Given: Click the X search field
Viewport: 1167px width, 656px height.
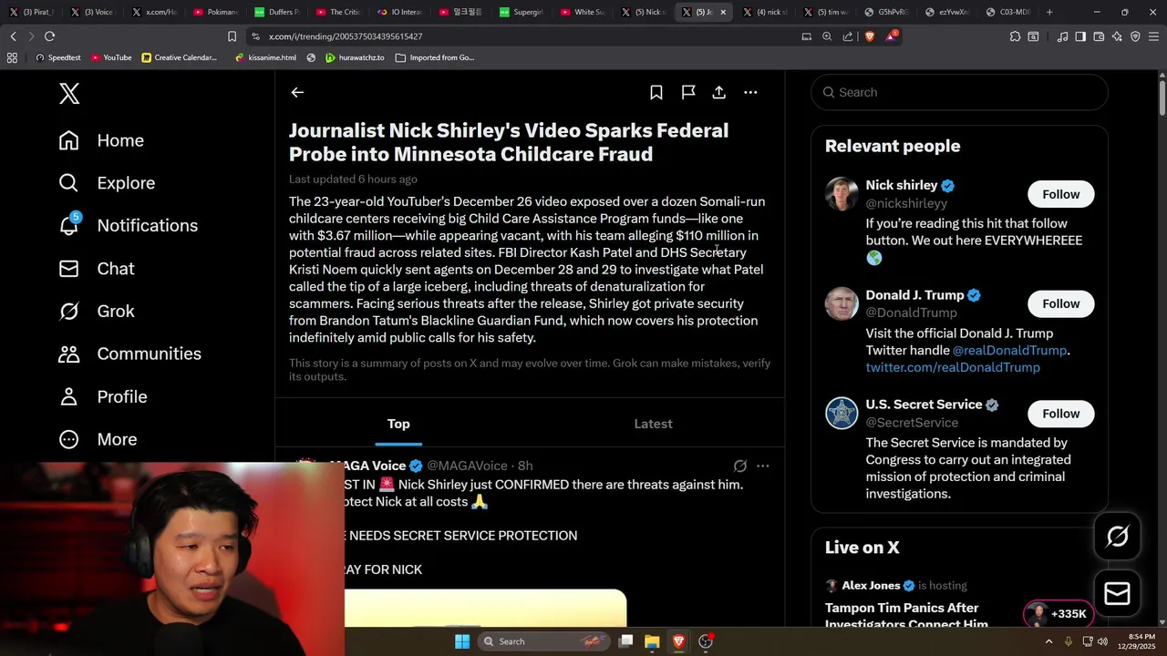Looking at the screenshot, I should click(959, 92).
